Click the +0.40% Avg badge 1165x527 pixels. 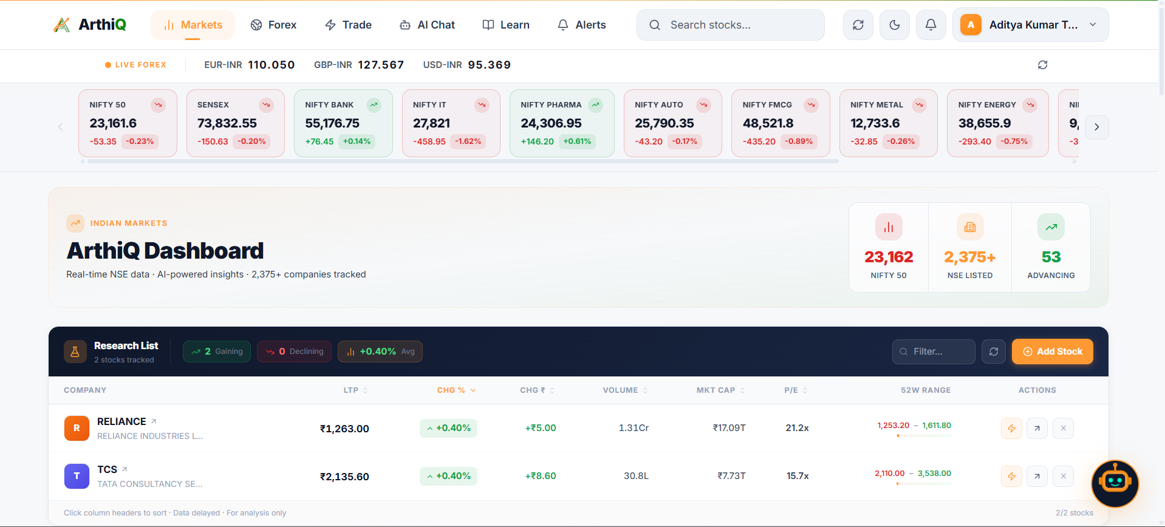pyautogui.click(x=380, y=352)
